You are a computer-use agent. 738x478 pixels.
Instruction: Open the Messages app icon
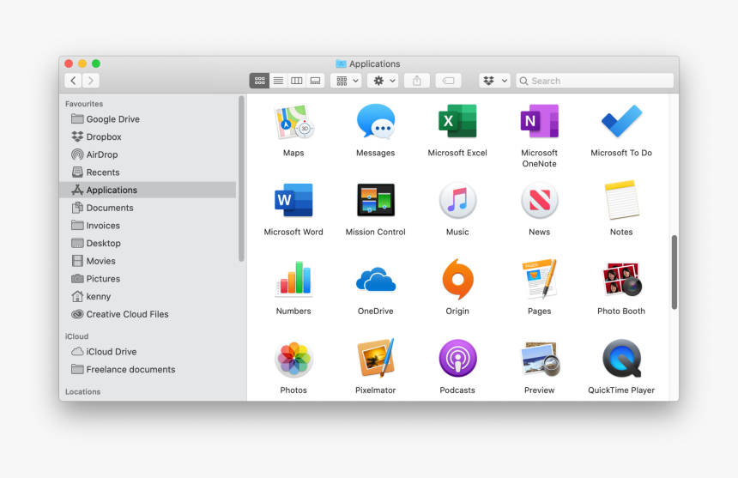tap(376, 122)
